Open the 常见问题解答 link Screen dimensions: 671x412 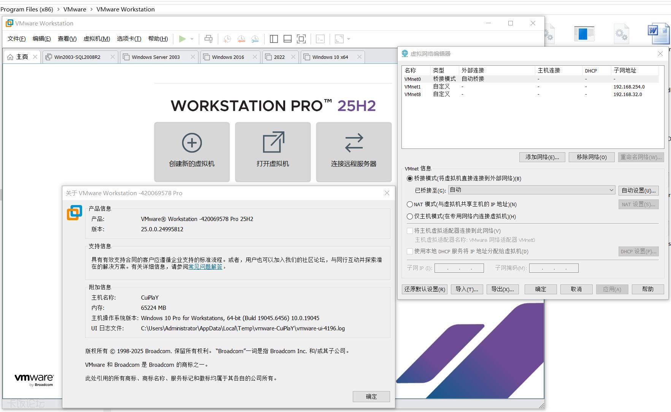tap(205, 267)
